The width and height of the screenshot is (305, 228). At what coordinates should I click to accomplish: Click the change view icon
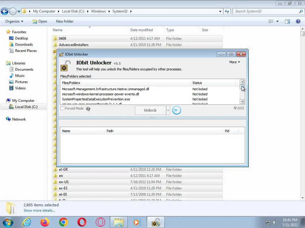coord(271,21)
